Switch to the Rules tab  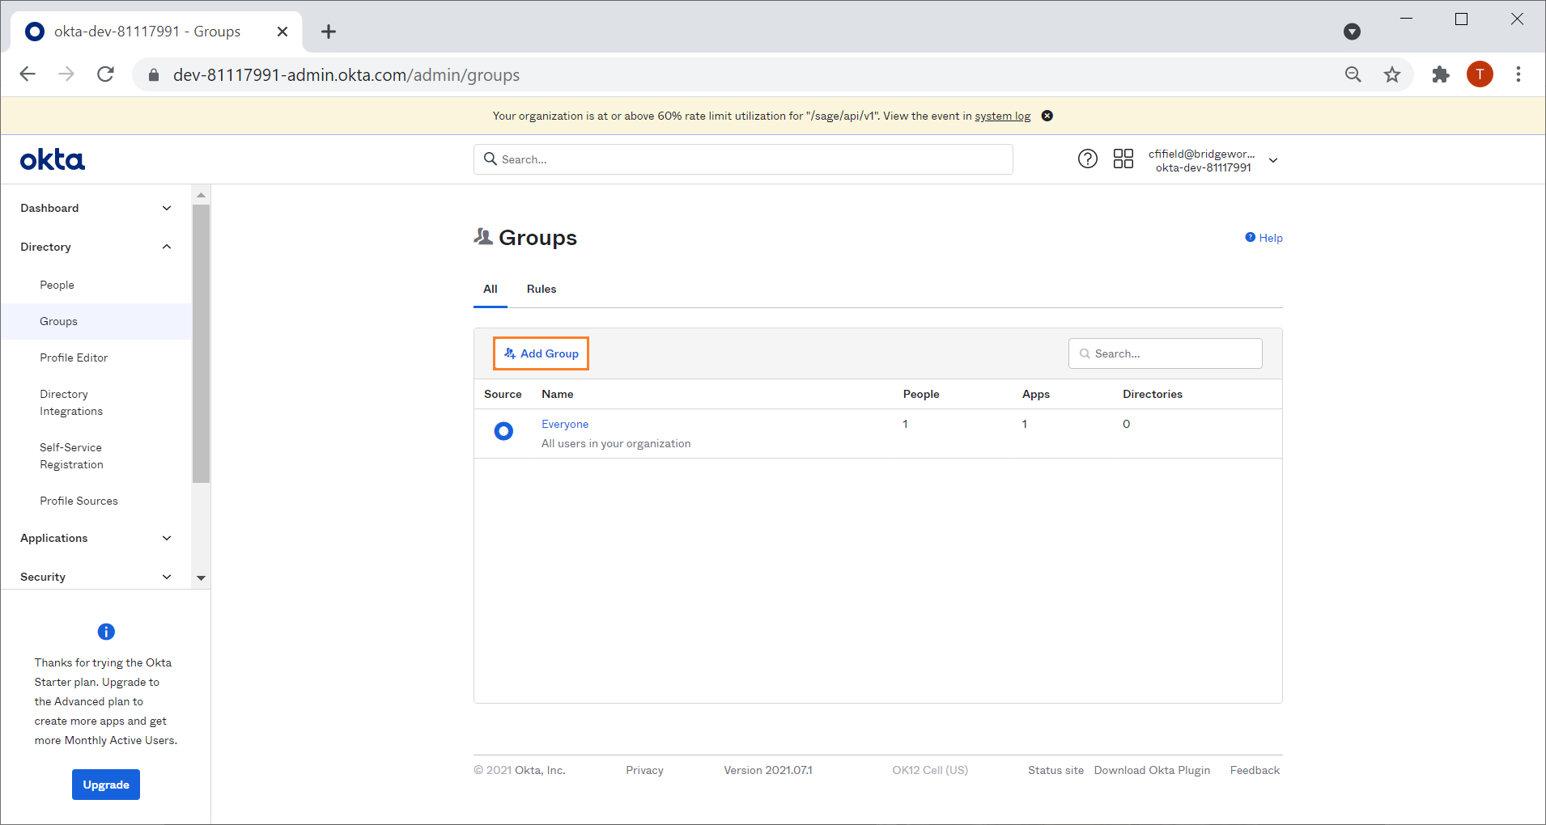click(x=542, y=289)
